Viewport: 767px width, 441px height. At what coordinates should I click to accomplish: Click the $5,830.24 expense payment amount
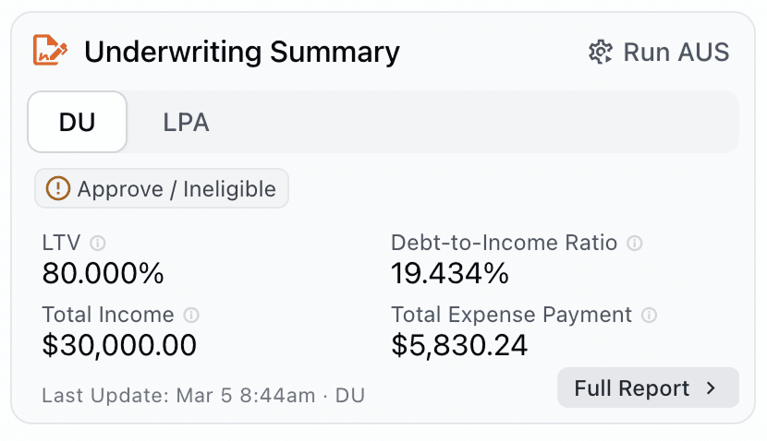pos(459,345)
